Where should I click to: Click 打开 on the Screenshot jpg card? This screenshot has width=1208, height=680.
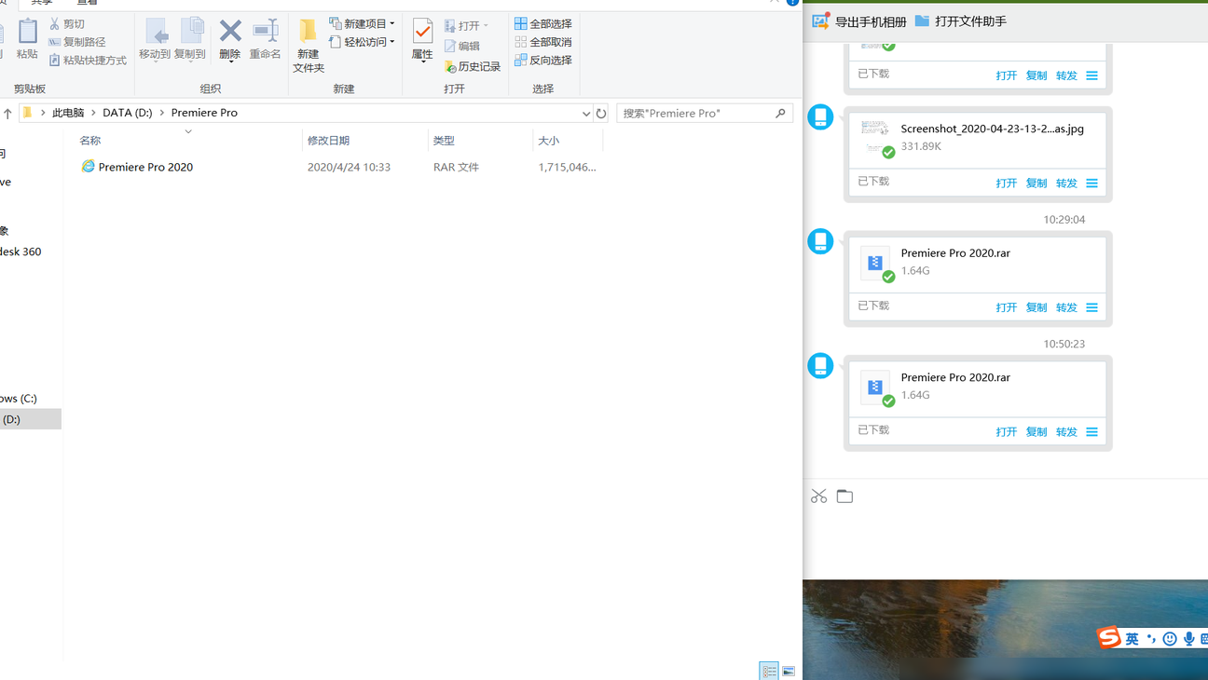(x=1006, y=184)
